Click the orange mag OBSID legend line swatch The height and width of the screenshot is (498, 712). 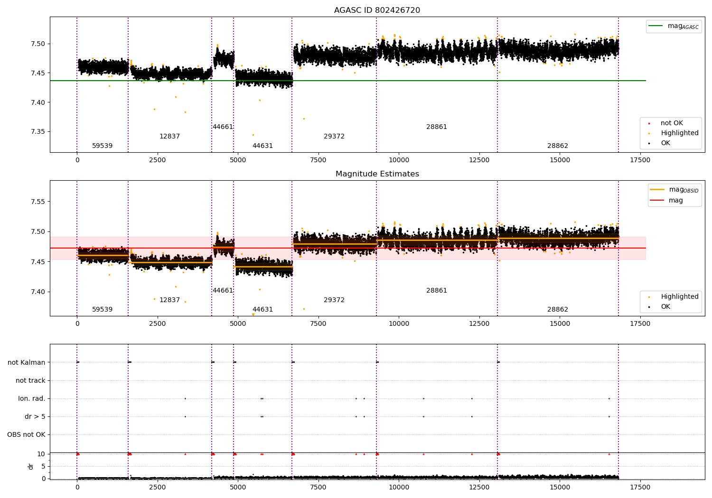[657, 190]
